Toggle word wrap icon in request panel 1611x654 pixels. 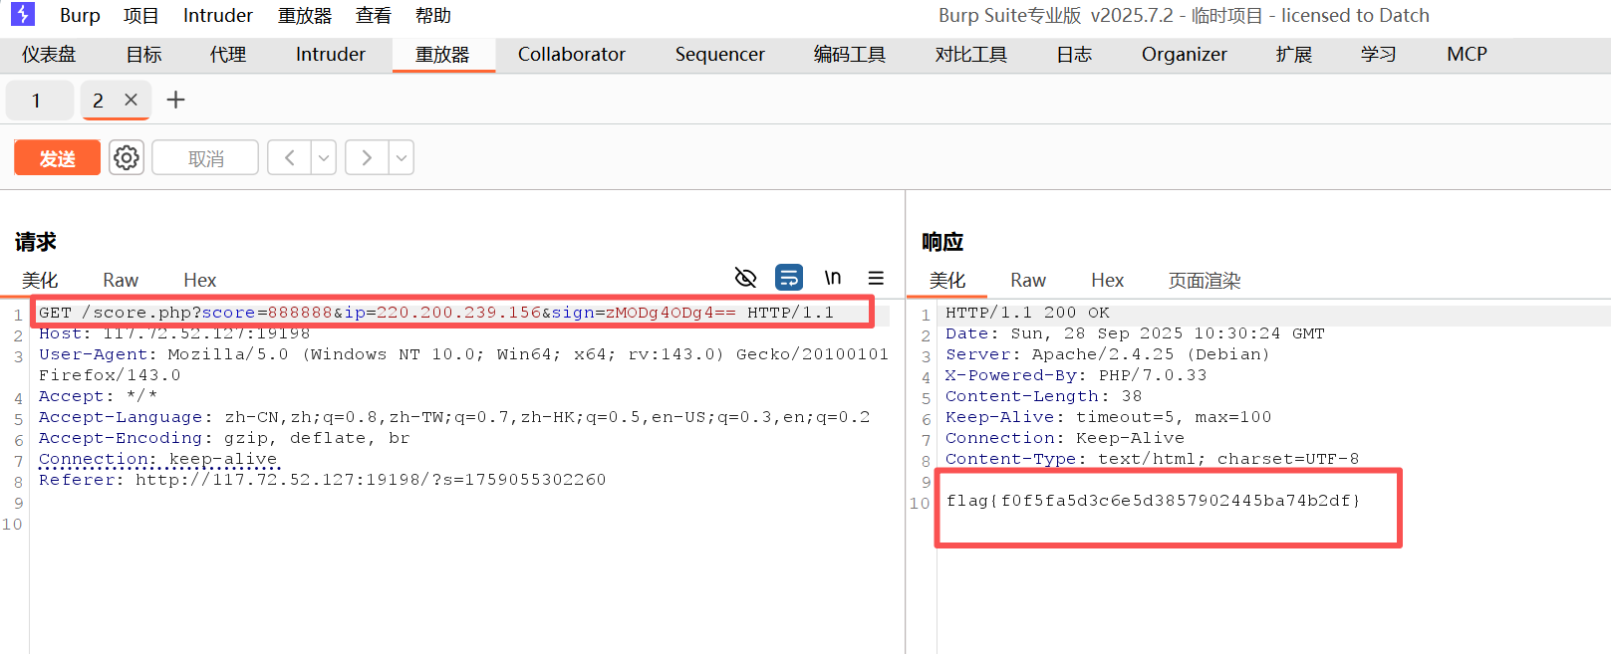tap(789, 277)
